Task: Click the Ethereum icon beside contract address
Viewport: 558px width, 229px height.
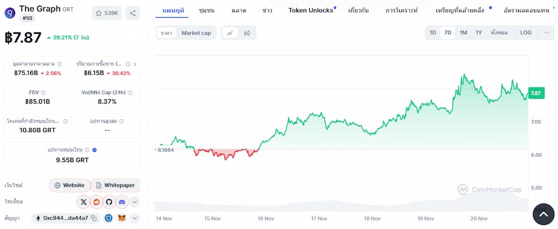Action: coord(37,218)
